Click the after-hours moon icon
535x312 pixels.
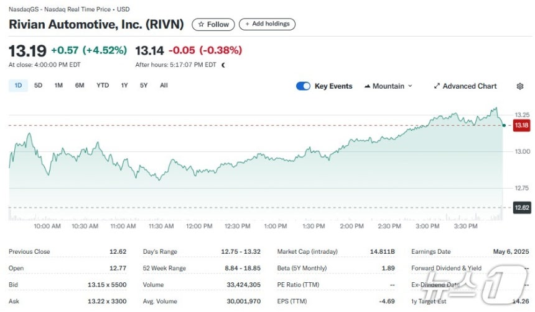(x=223, y=65)
